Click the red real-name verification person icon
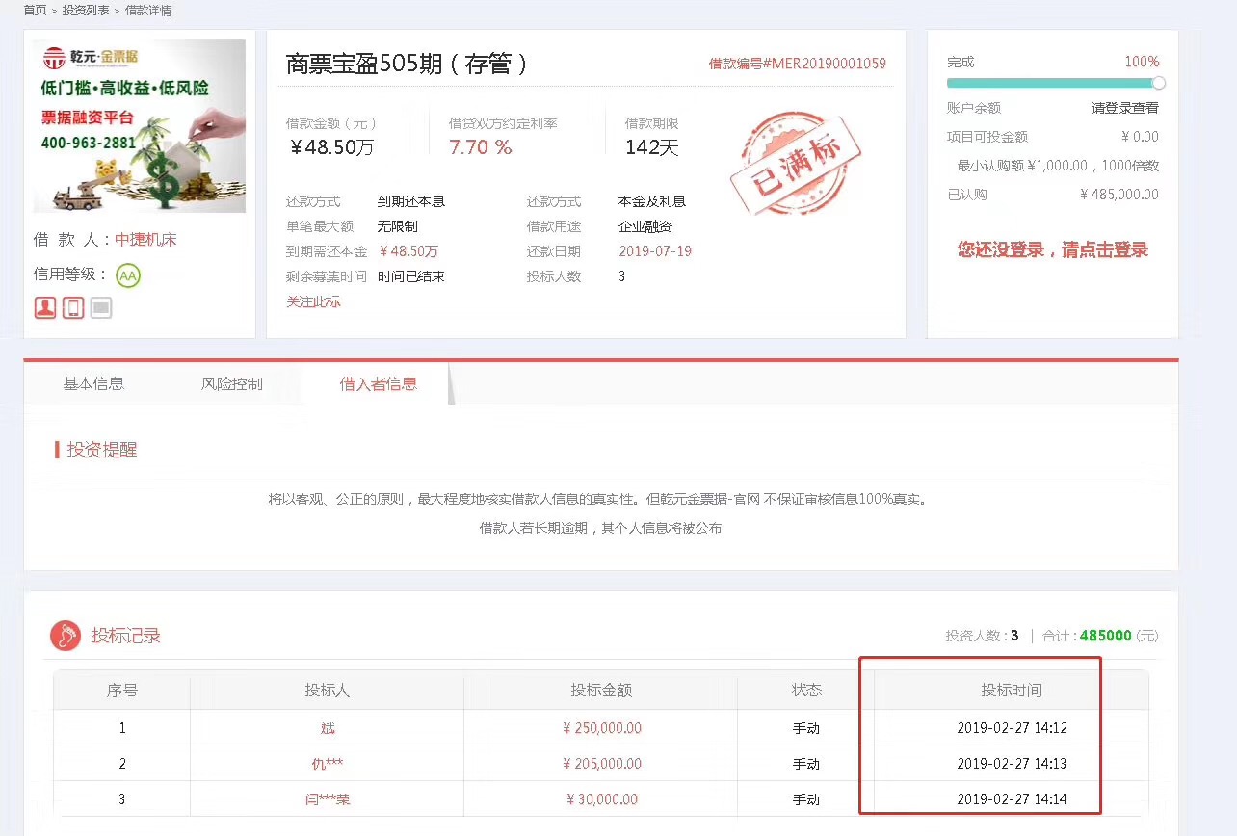1237x836 pixels. [44, 306]
